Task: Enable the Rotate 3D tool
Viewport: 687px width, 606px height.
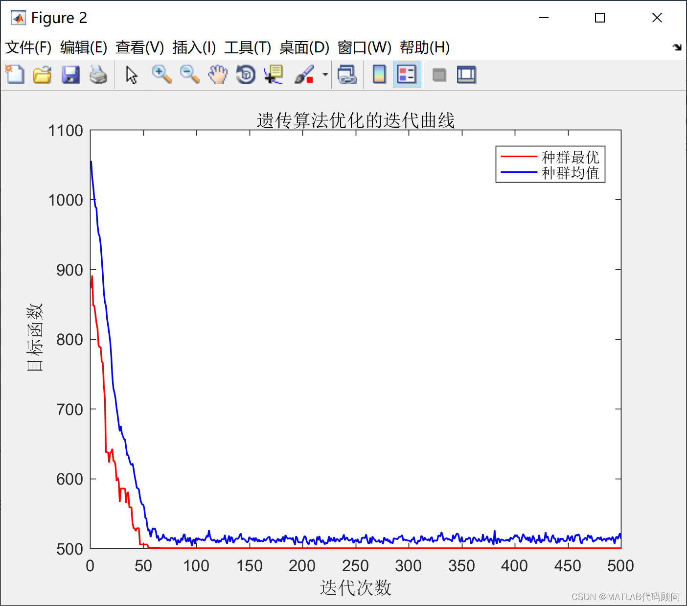Action: click(246, 75)
